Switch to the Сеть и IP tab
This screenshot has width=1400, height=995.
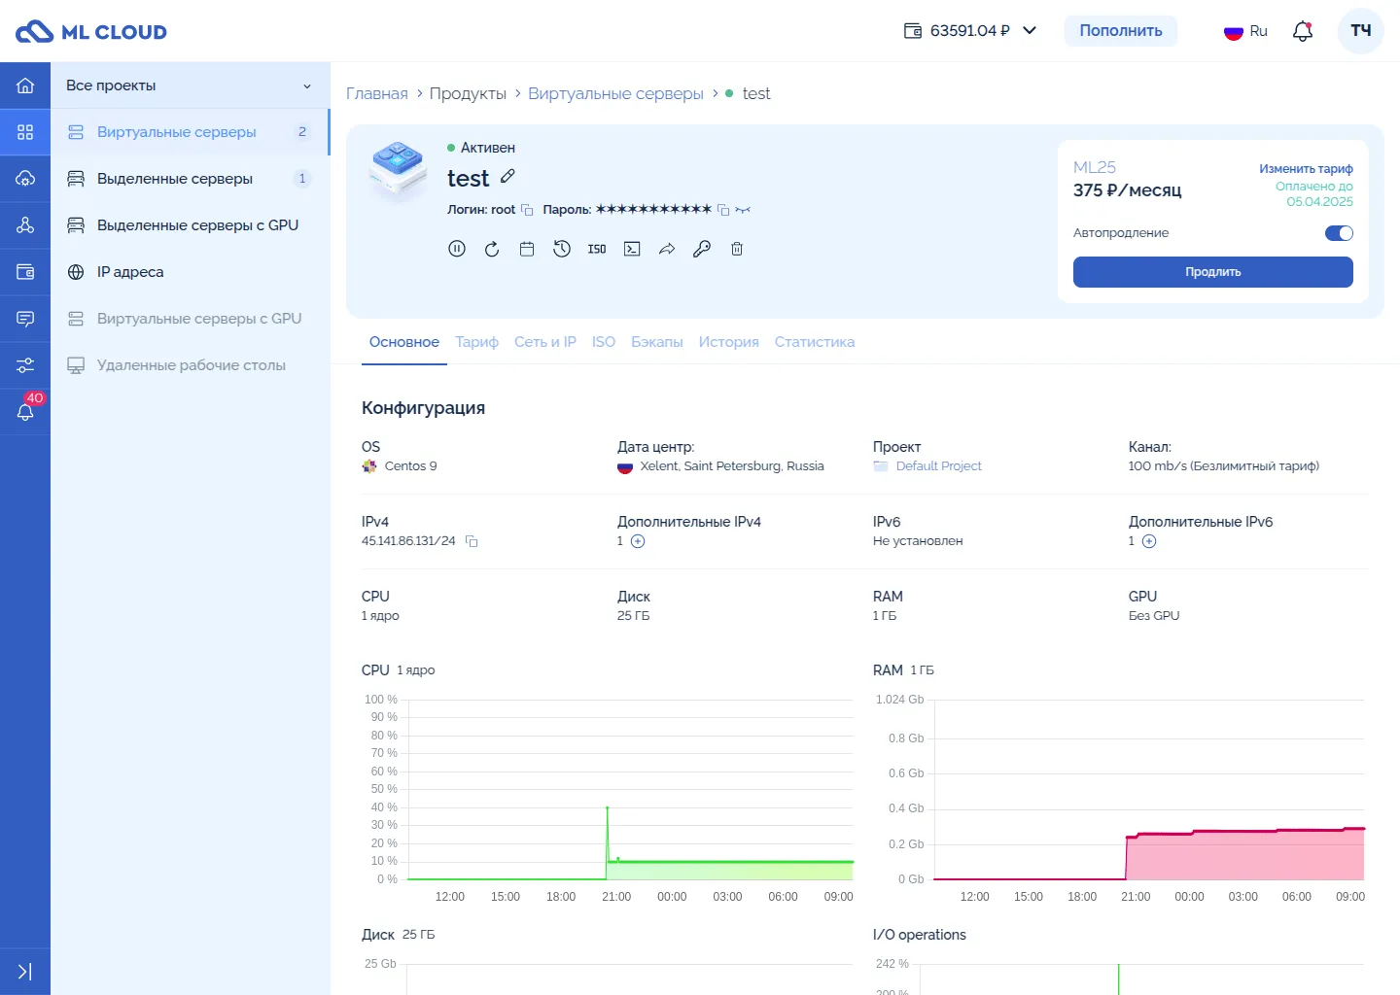pyautogui.click(x=545, y=342)
